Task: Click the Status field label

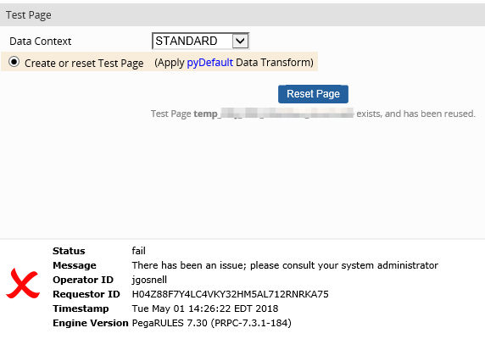Action: 69,251
